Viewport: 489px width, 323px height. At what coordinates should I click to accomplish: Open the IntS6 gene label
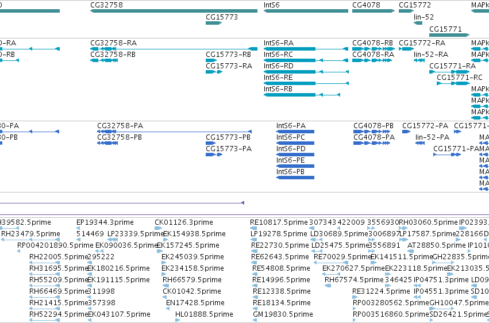[x=272, y=5]
